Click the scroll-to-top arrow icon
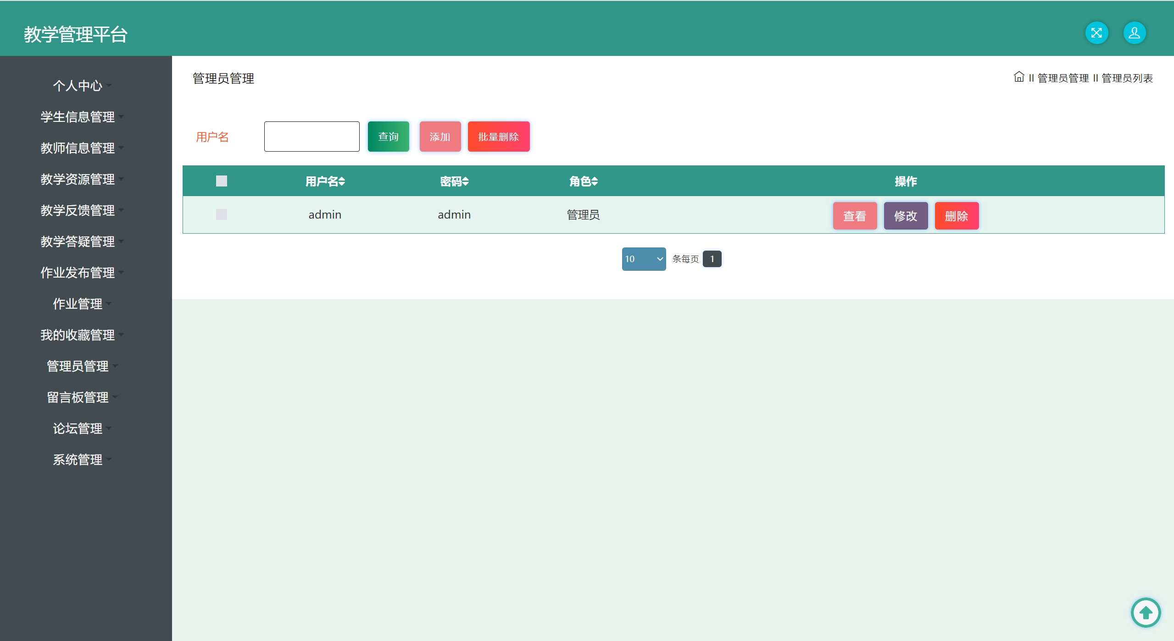The height and width of the screenshot is (641, 1174). click(1146, 612)
